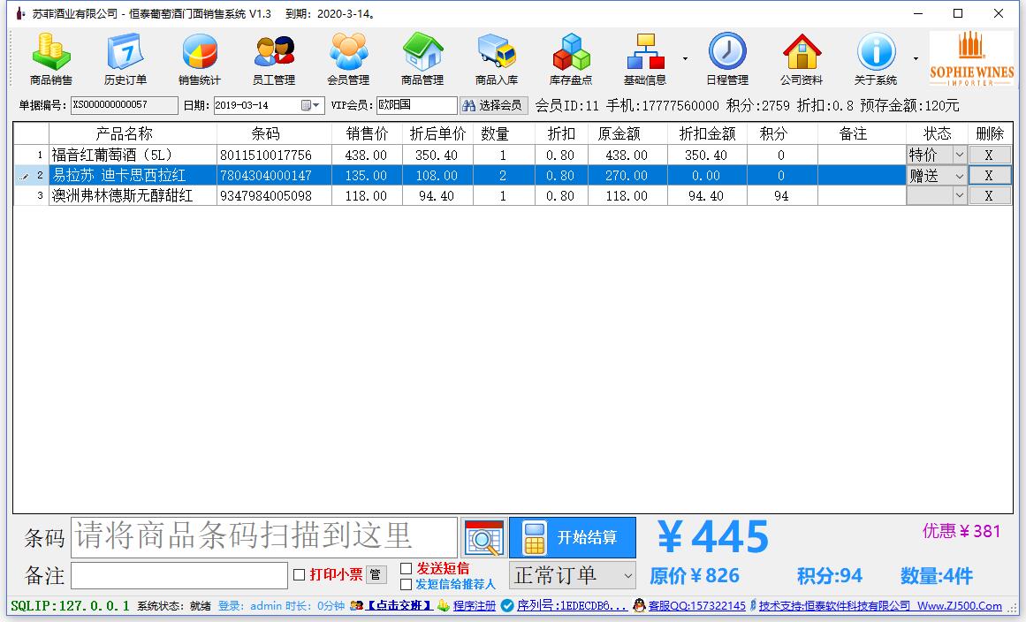Click the 438.00 sale price cell
The image size is (1026, 622).
pos(367,155)
